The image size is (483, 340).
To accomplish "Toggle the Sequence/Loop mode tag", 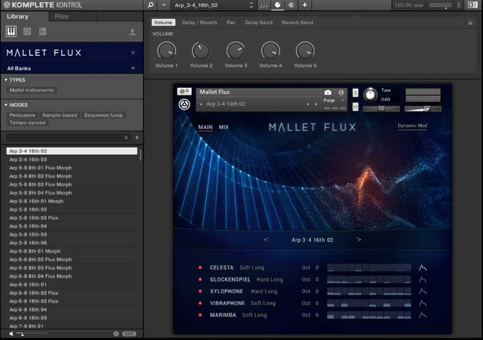I will click(x=103, y=115).
